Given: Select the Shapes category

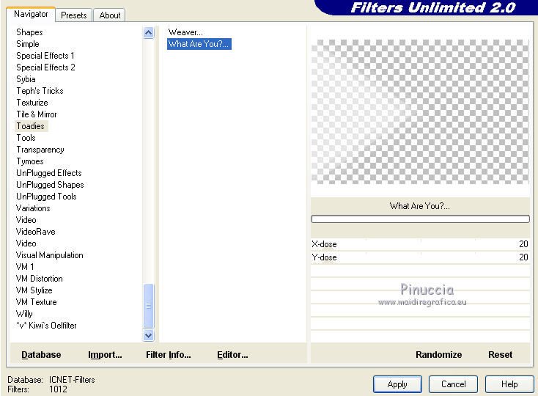Looking at the screenshot, I should [x=29, y=32].
